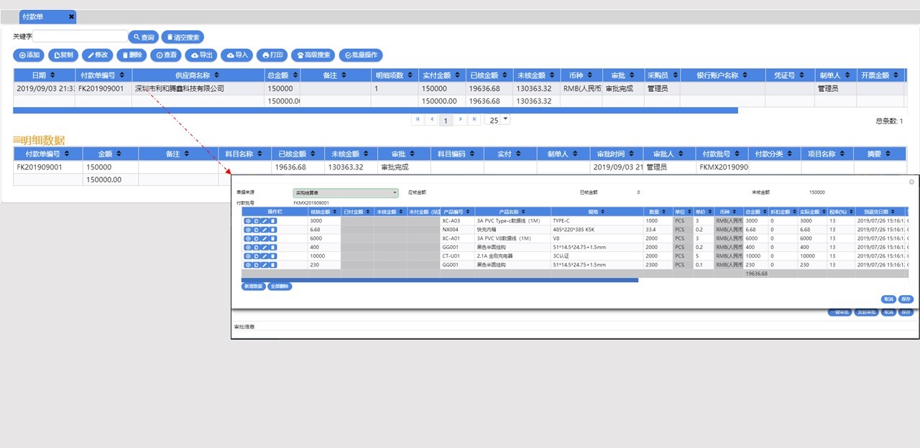Go to page 1 in pagination

(x=446, y=121)
